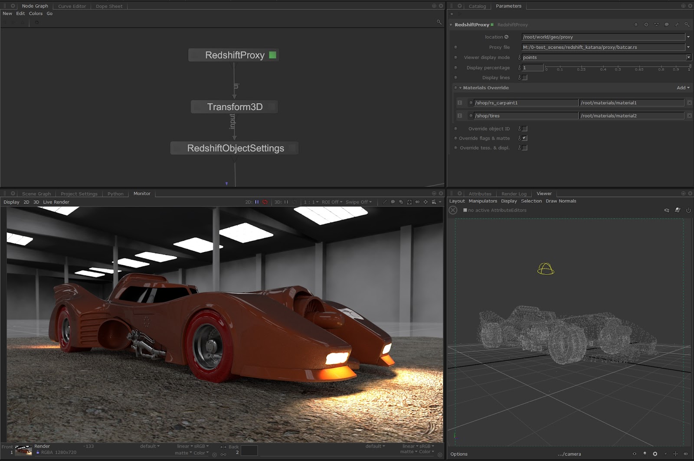Screen dimensions: 694x461
Task: Select the color picker eyedropper in Monitor
Action: [x=384, y=202]
